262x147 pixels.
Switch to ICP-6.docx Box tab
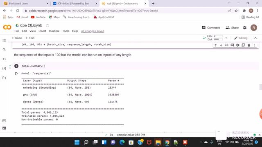(75, 3)
